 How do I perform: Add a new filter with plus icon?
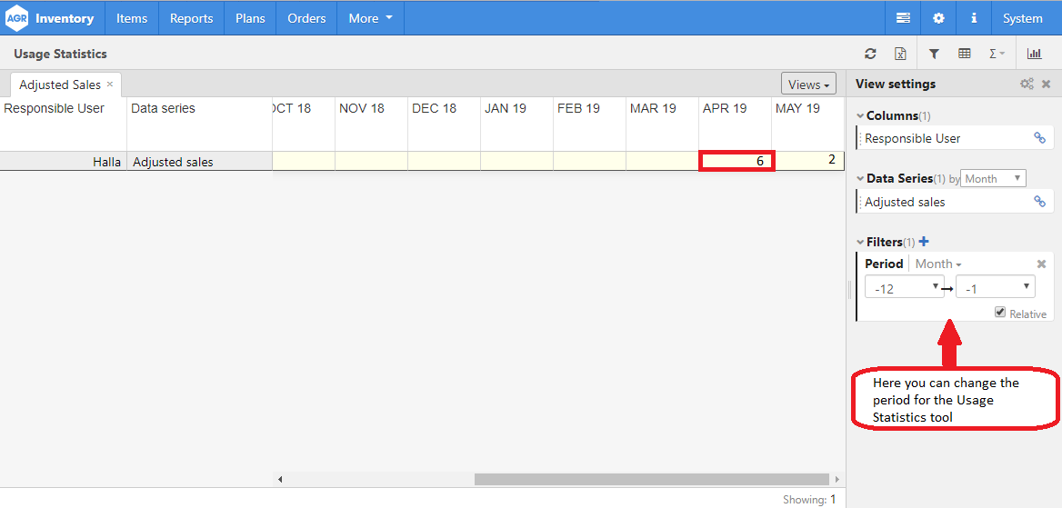tap(924, 242)
